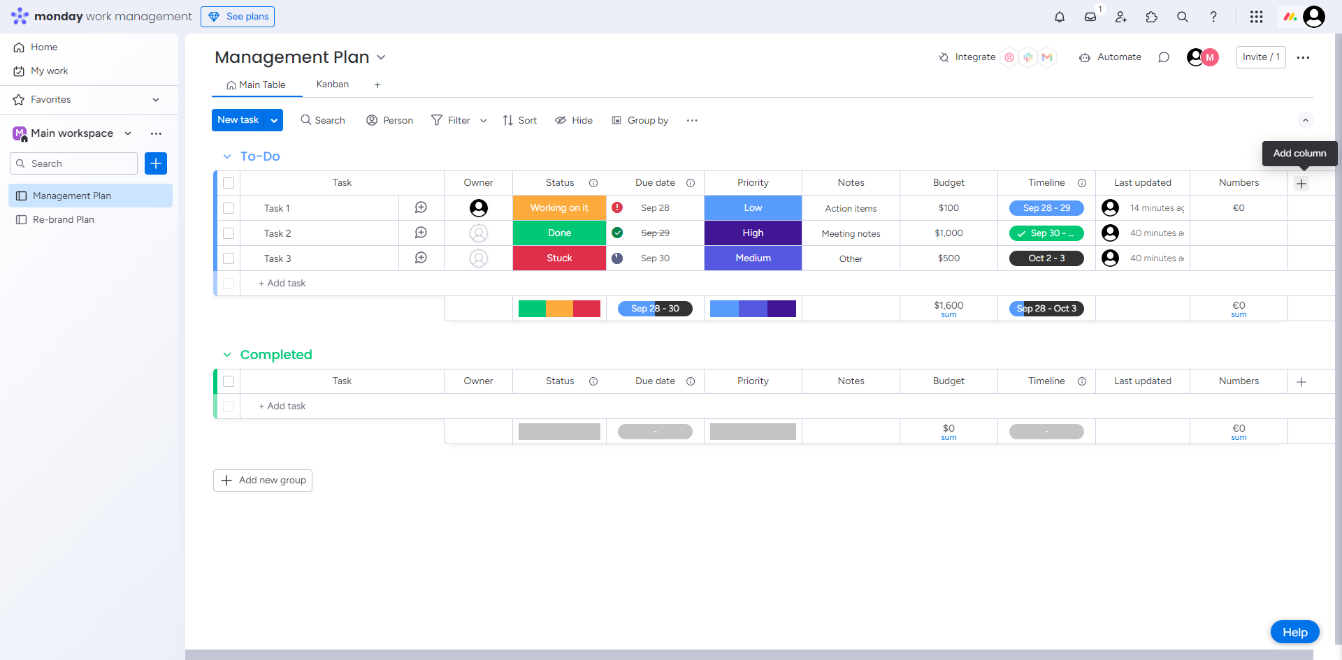
Task: Collapse the To-Do group chevron
Action: 227,156
